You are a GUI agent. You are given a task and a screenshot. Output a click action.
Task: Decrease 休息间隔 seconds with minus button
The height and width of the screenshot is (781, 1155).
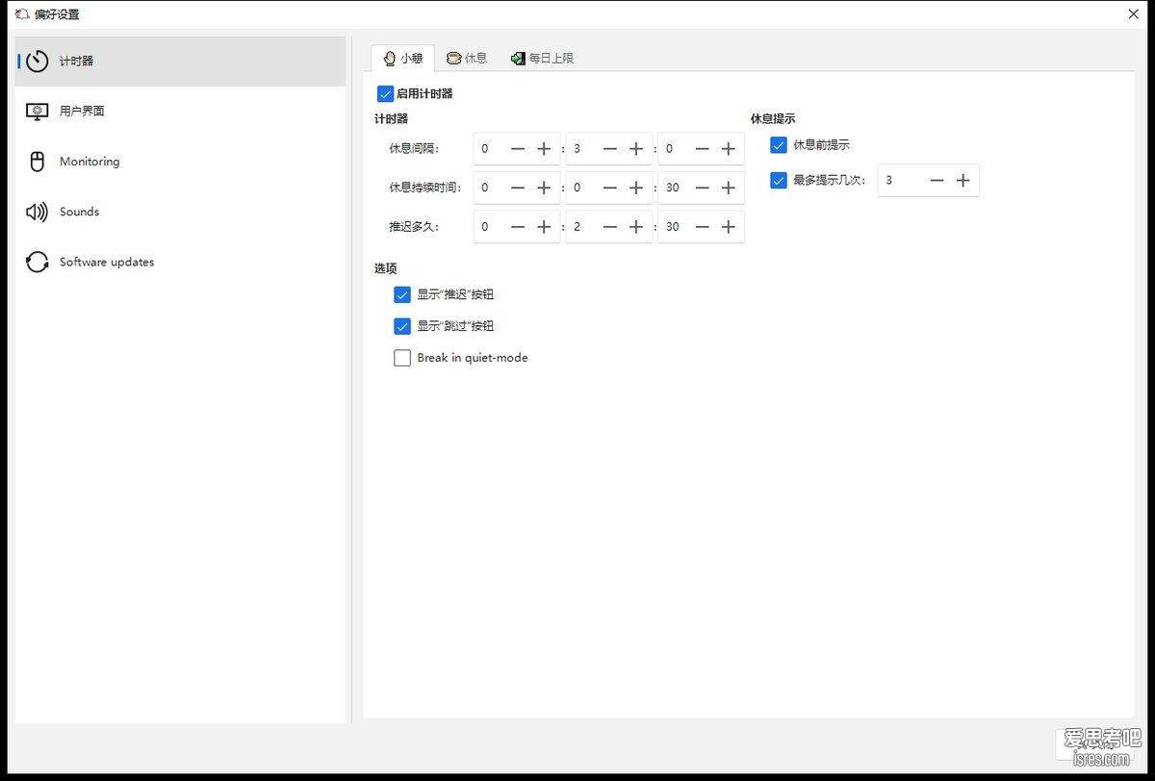click(x=703, y=149)
